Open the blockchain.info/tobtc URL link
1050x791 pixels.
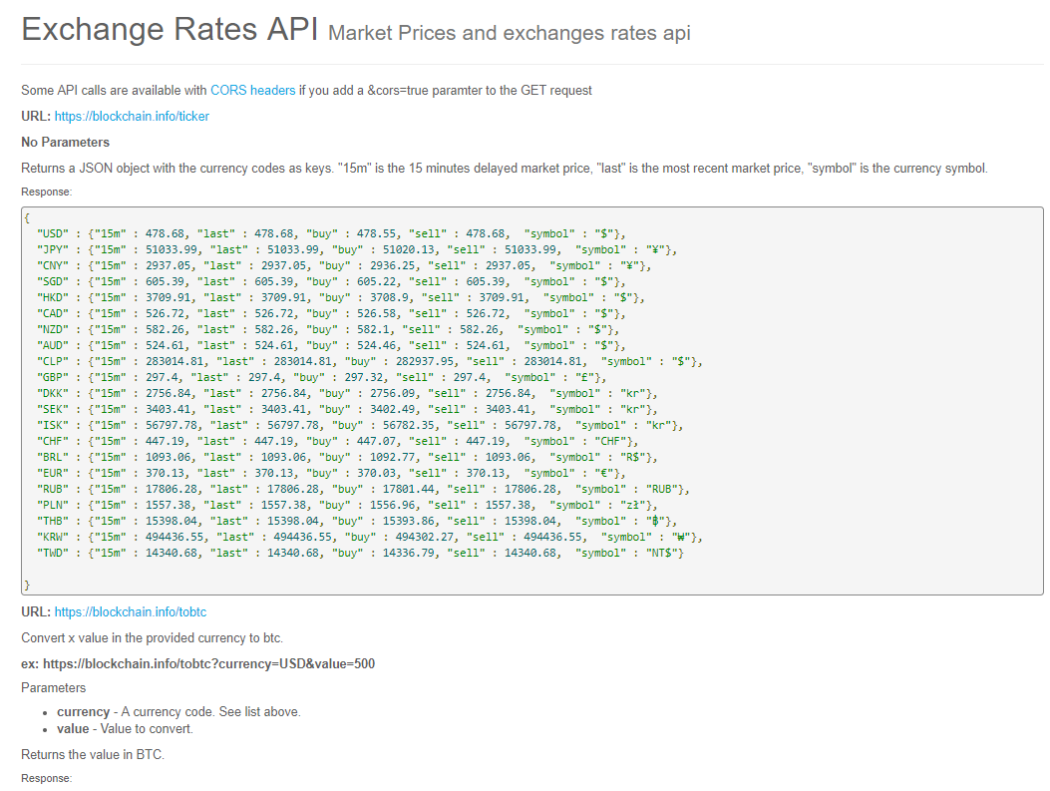pos(130,612)
